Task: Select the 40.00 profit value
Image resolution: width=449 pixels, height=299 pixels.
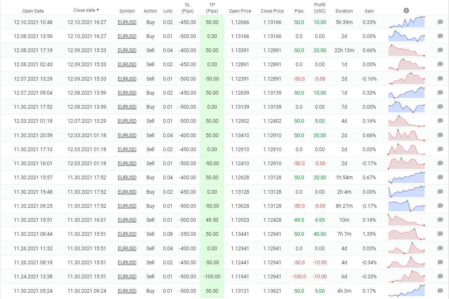Action: tap(320, 234)
